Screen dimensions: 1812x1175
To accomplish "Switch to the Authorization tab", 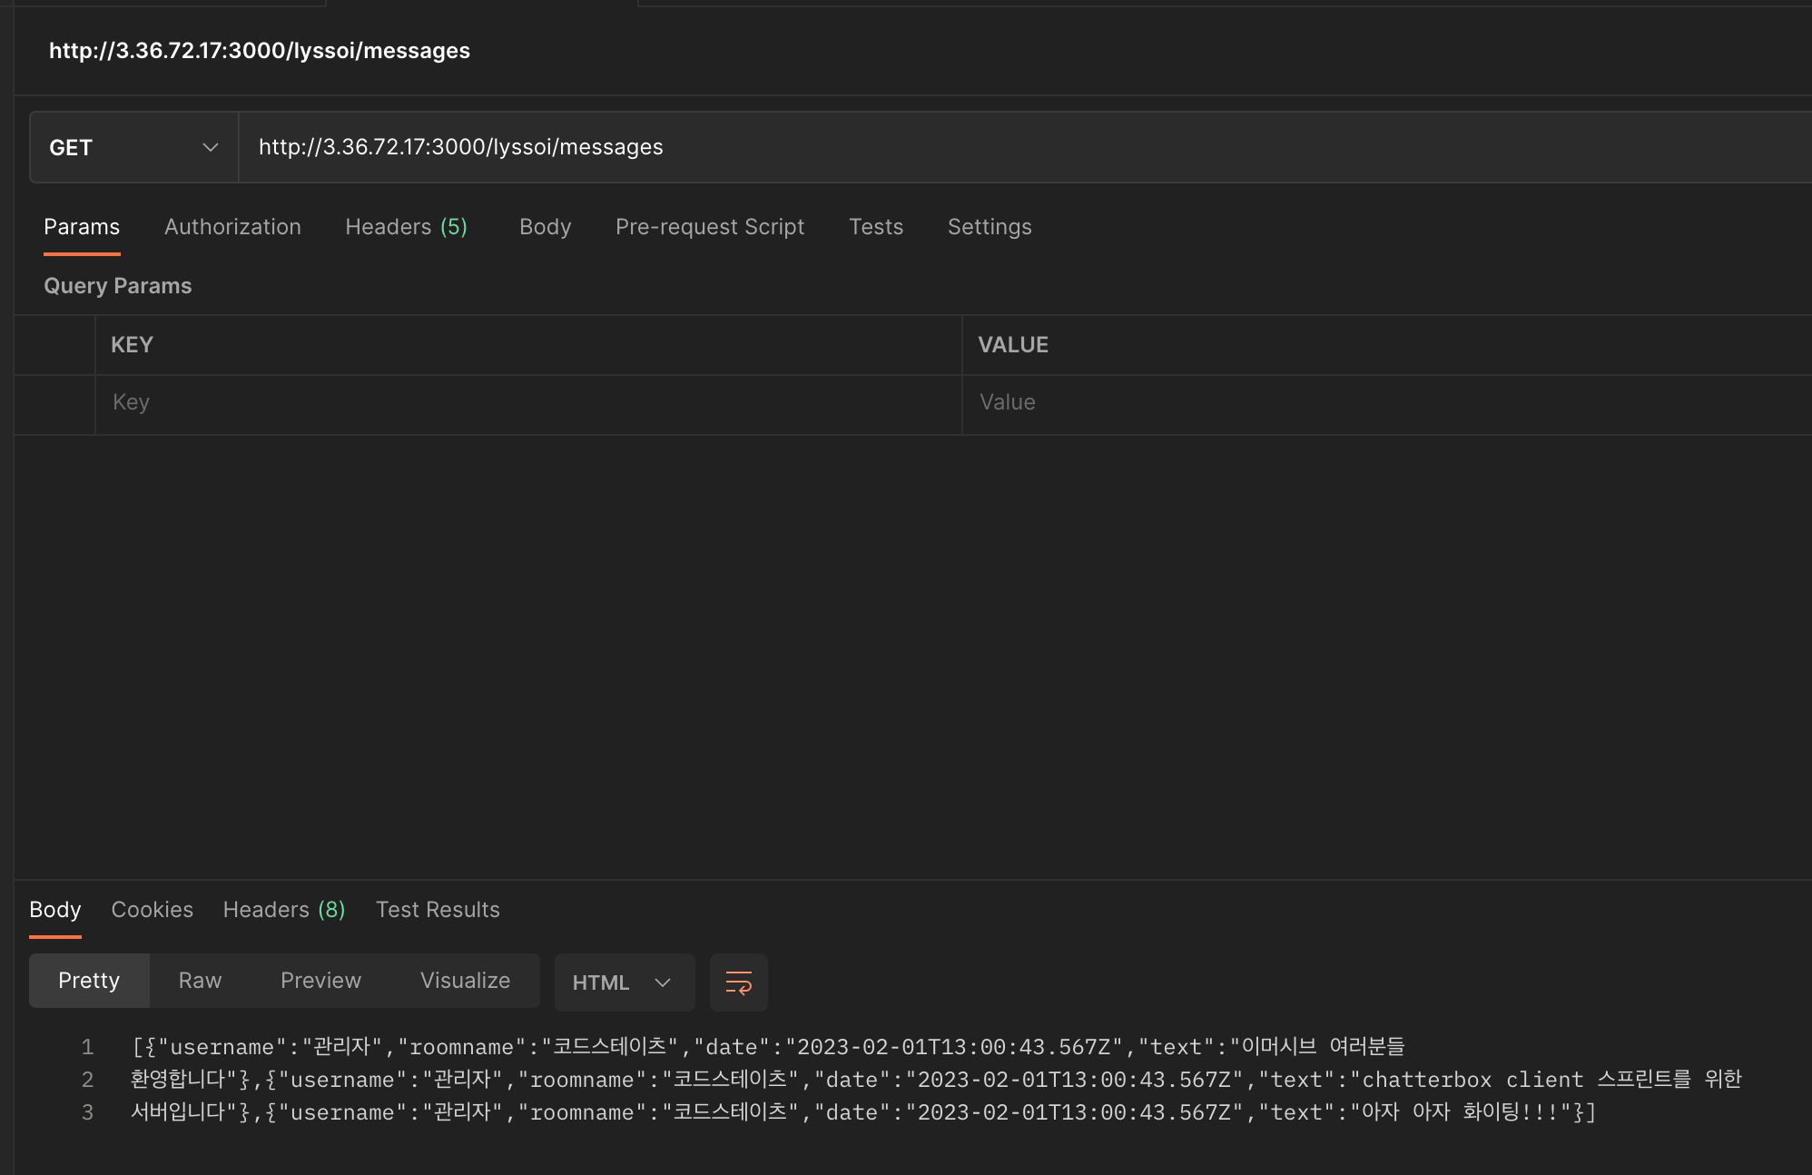I will (x=232, y=227).
